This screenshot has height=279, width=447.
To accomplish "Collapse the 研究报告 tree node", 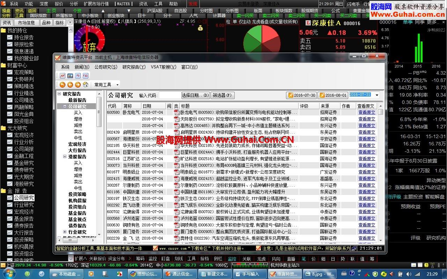I will 60,94.
